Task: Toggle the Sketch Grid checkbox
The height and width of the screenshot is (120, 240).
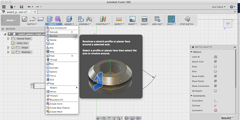Action: (x=216, y=62)
